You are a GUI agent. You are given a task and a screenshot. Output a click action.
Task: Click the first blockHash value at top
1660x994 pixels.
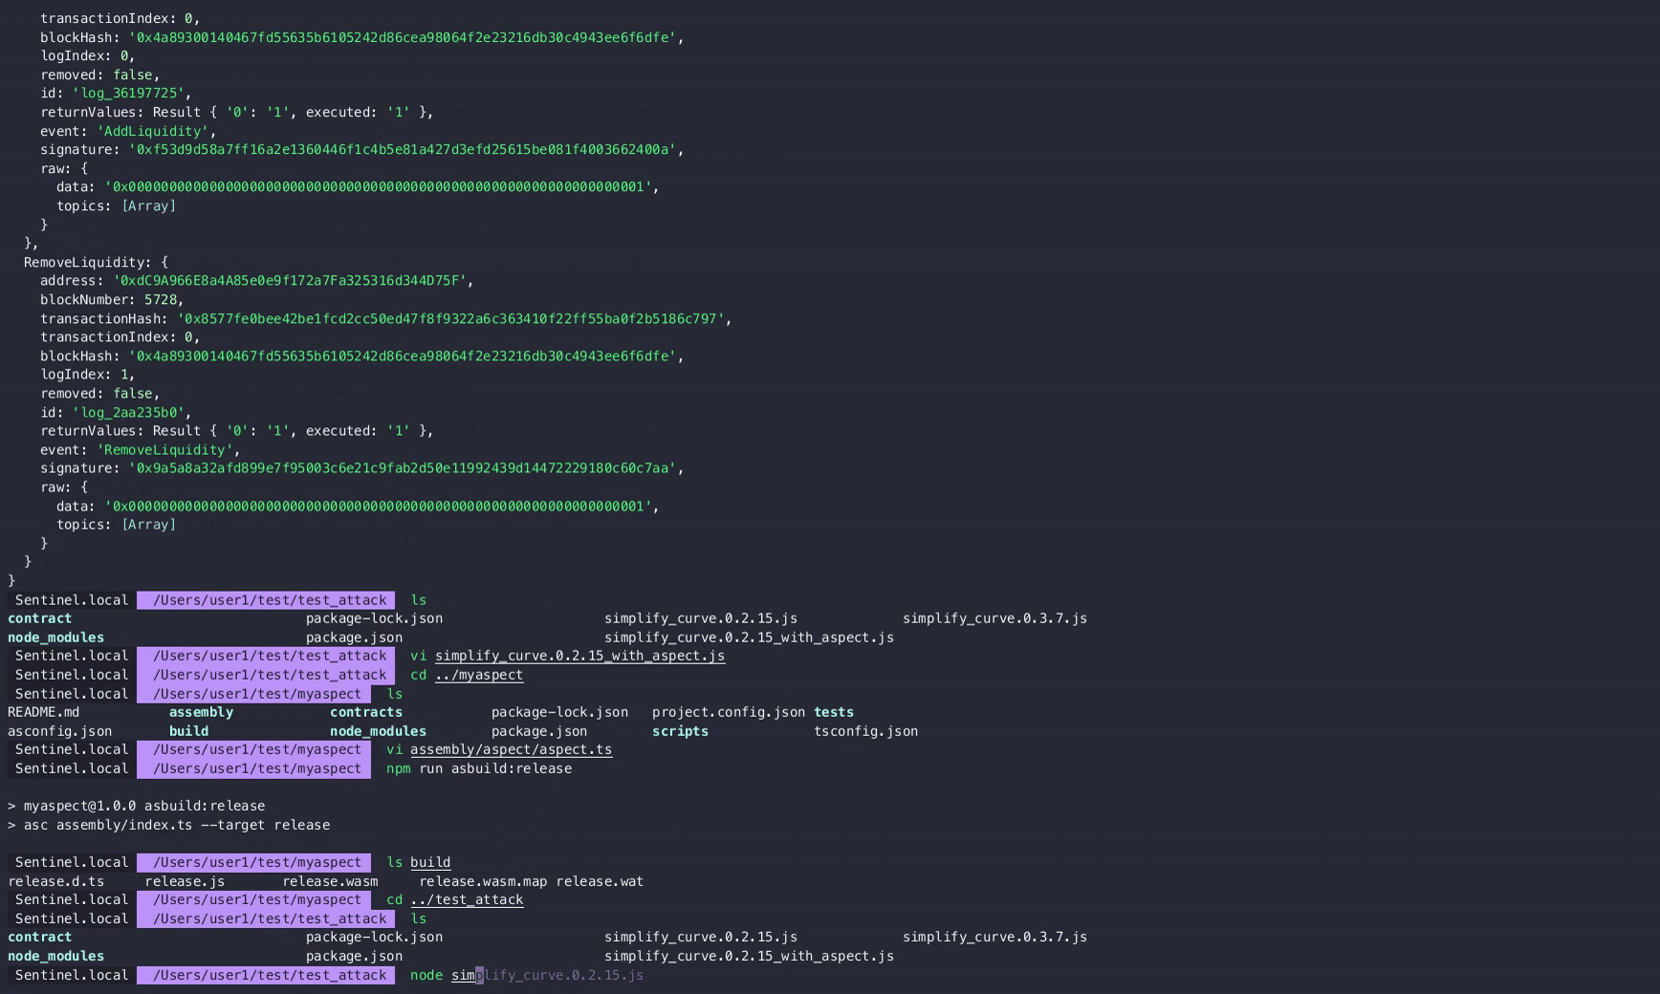point(406,37)
